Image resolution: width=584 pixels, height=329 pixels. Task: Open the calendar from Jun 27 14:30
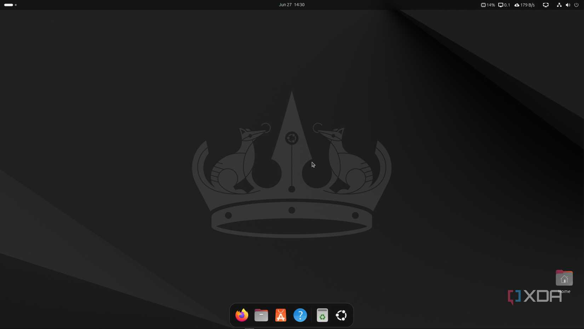292,5
